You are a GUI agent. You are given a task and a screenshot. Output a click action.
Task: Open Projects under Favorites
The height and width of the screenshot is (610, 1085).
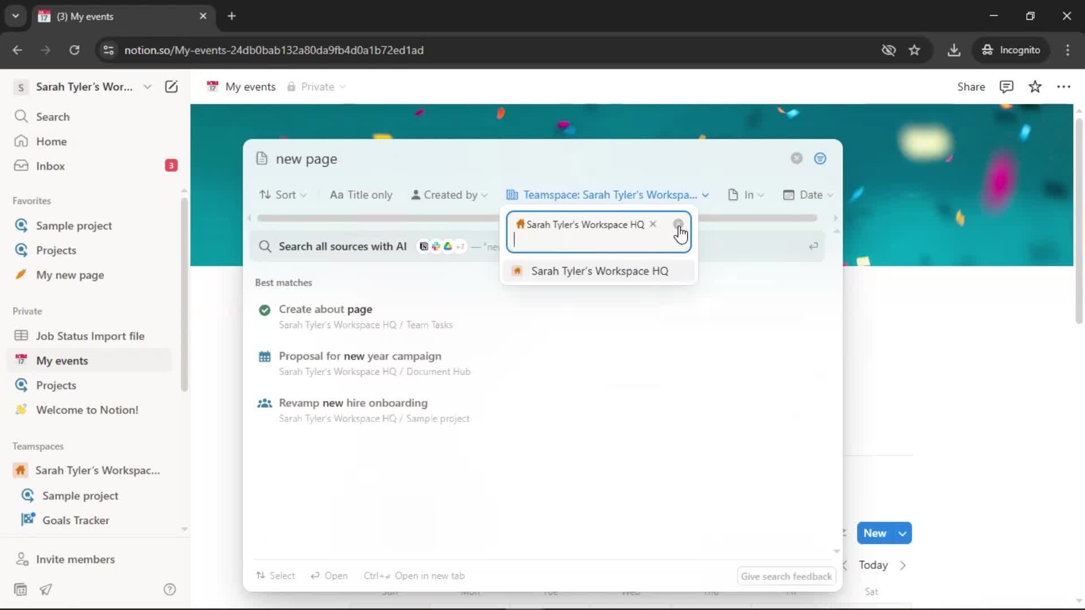point(90,250)
